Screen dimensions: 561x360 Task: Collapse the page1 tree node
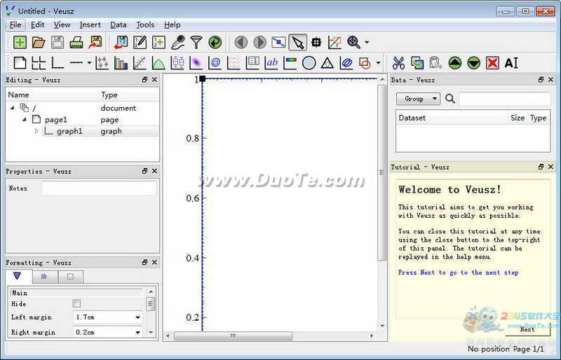(25, 119)
